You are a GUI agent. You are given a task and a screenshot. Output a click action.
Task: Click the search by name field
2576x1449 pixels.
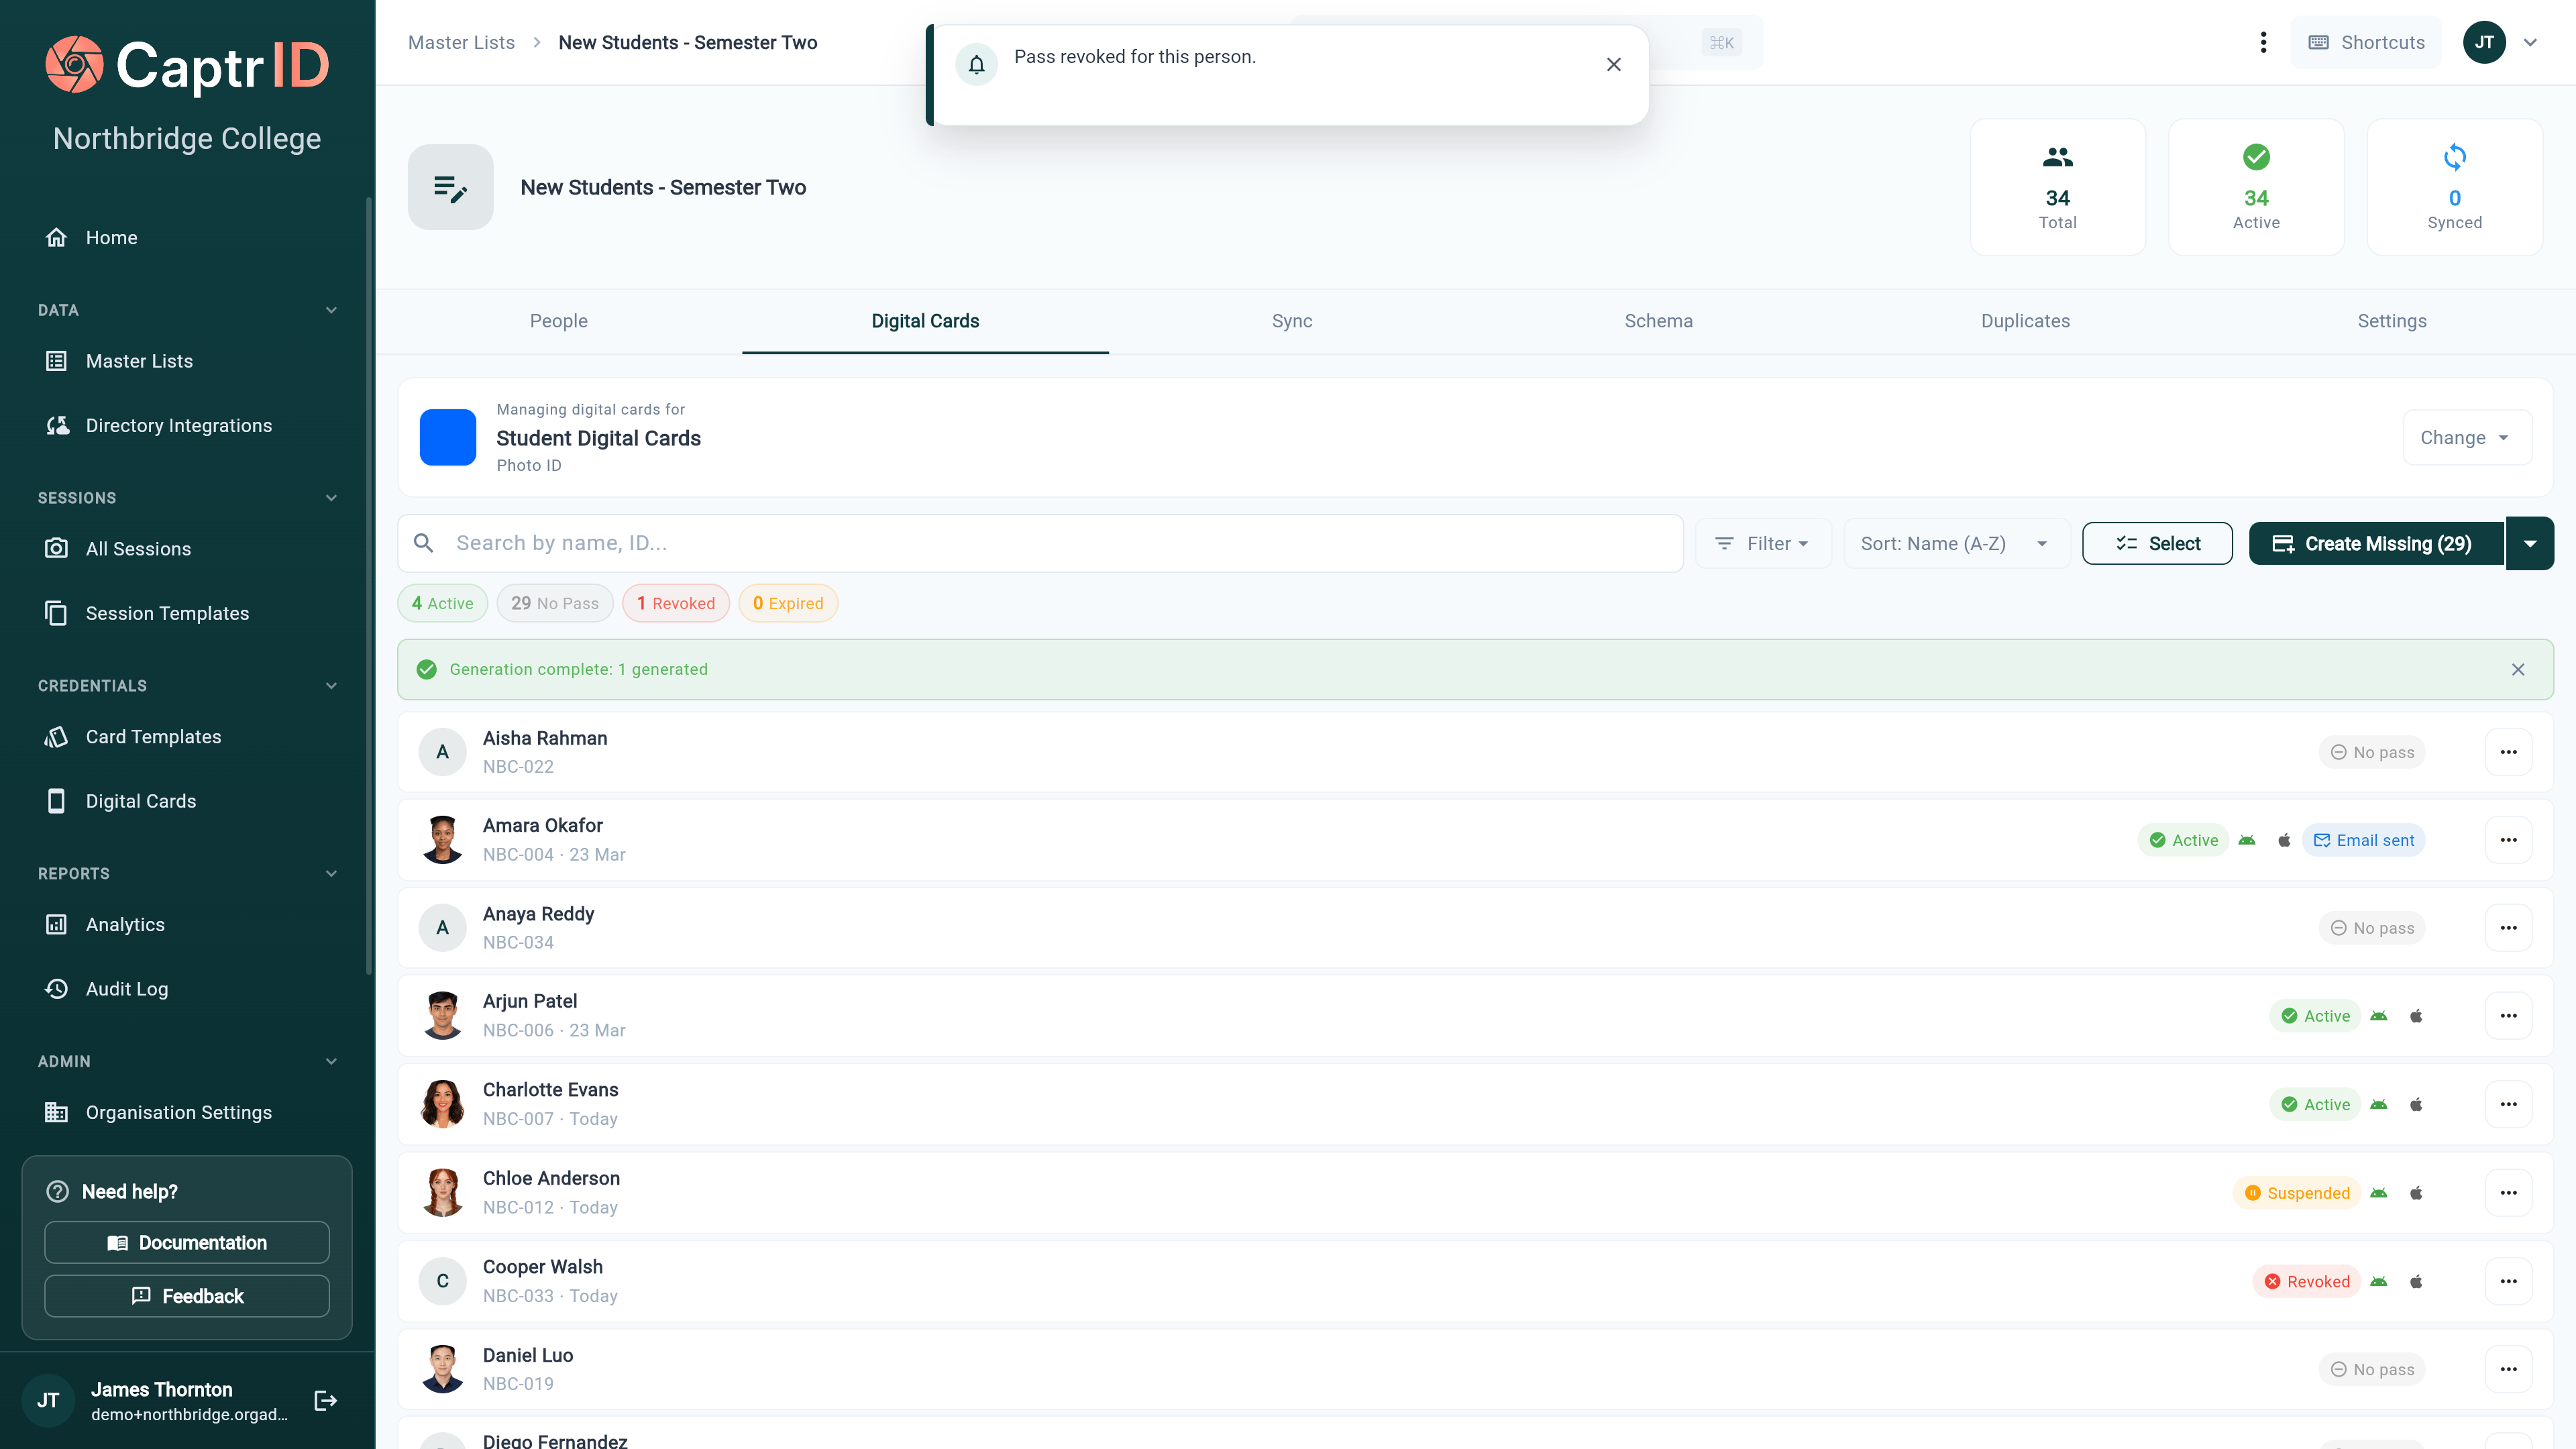point(1040,543)
